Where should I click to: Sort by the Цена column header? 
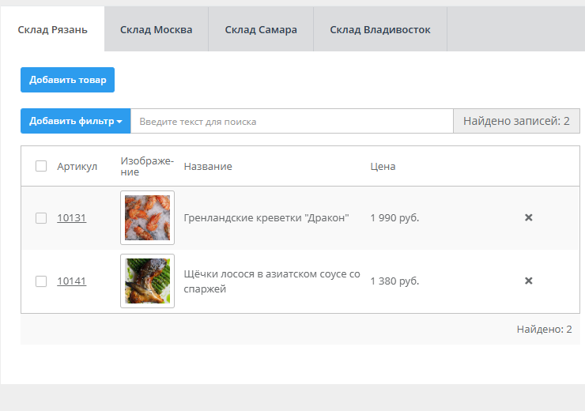click(383, 167)
